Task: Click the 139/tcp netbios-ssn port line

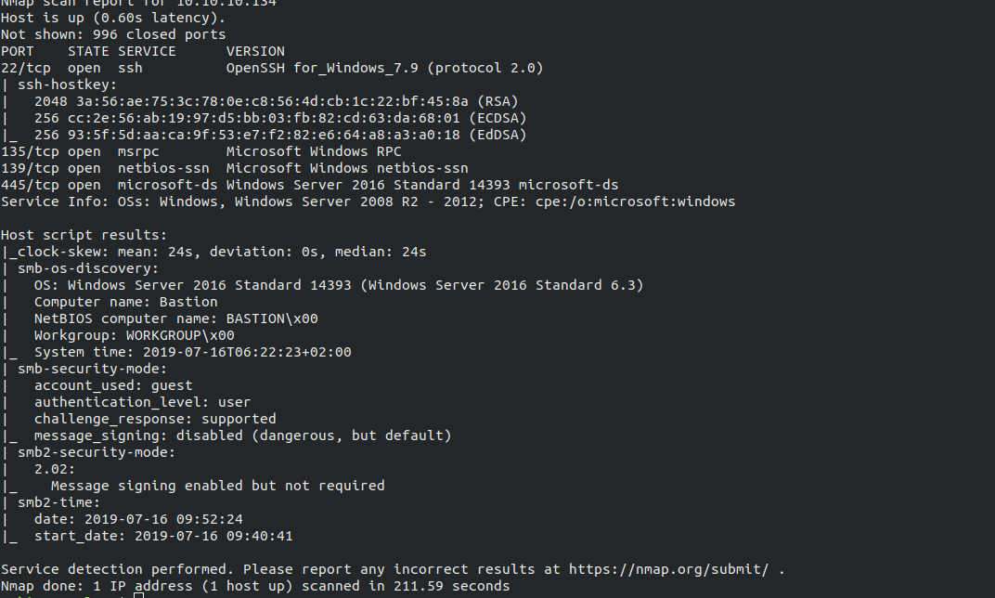Action: tap(235, 168)
